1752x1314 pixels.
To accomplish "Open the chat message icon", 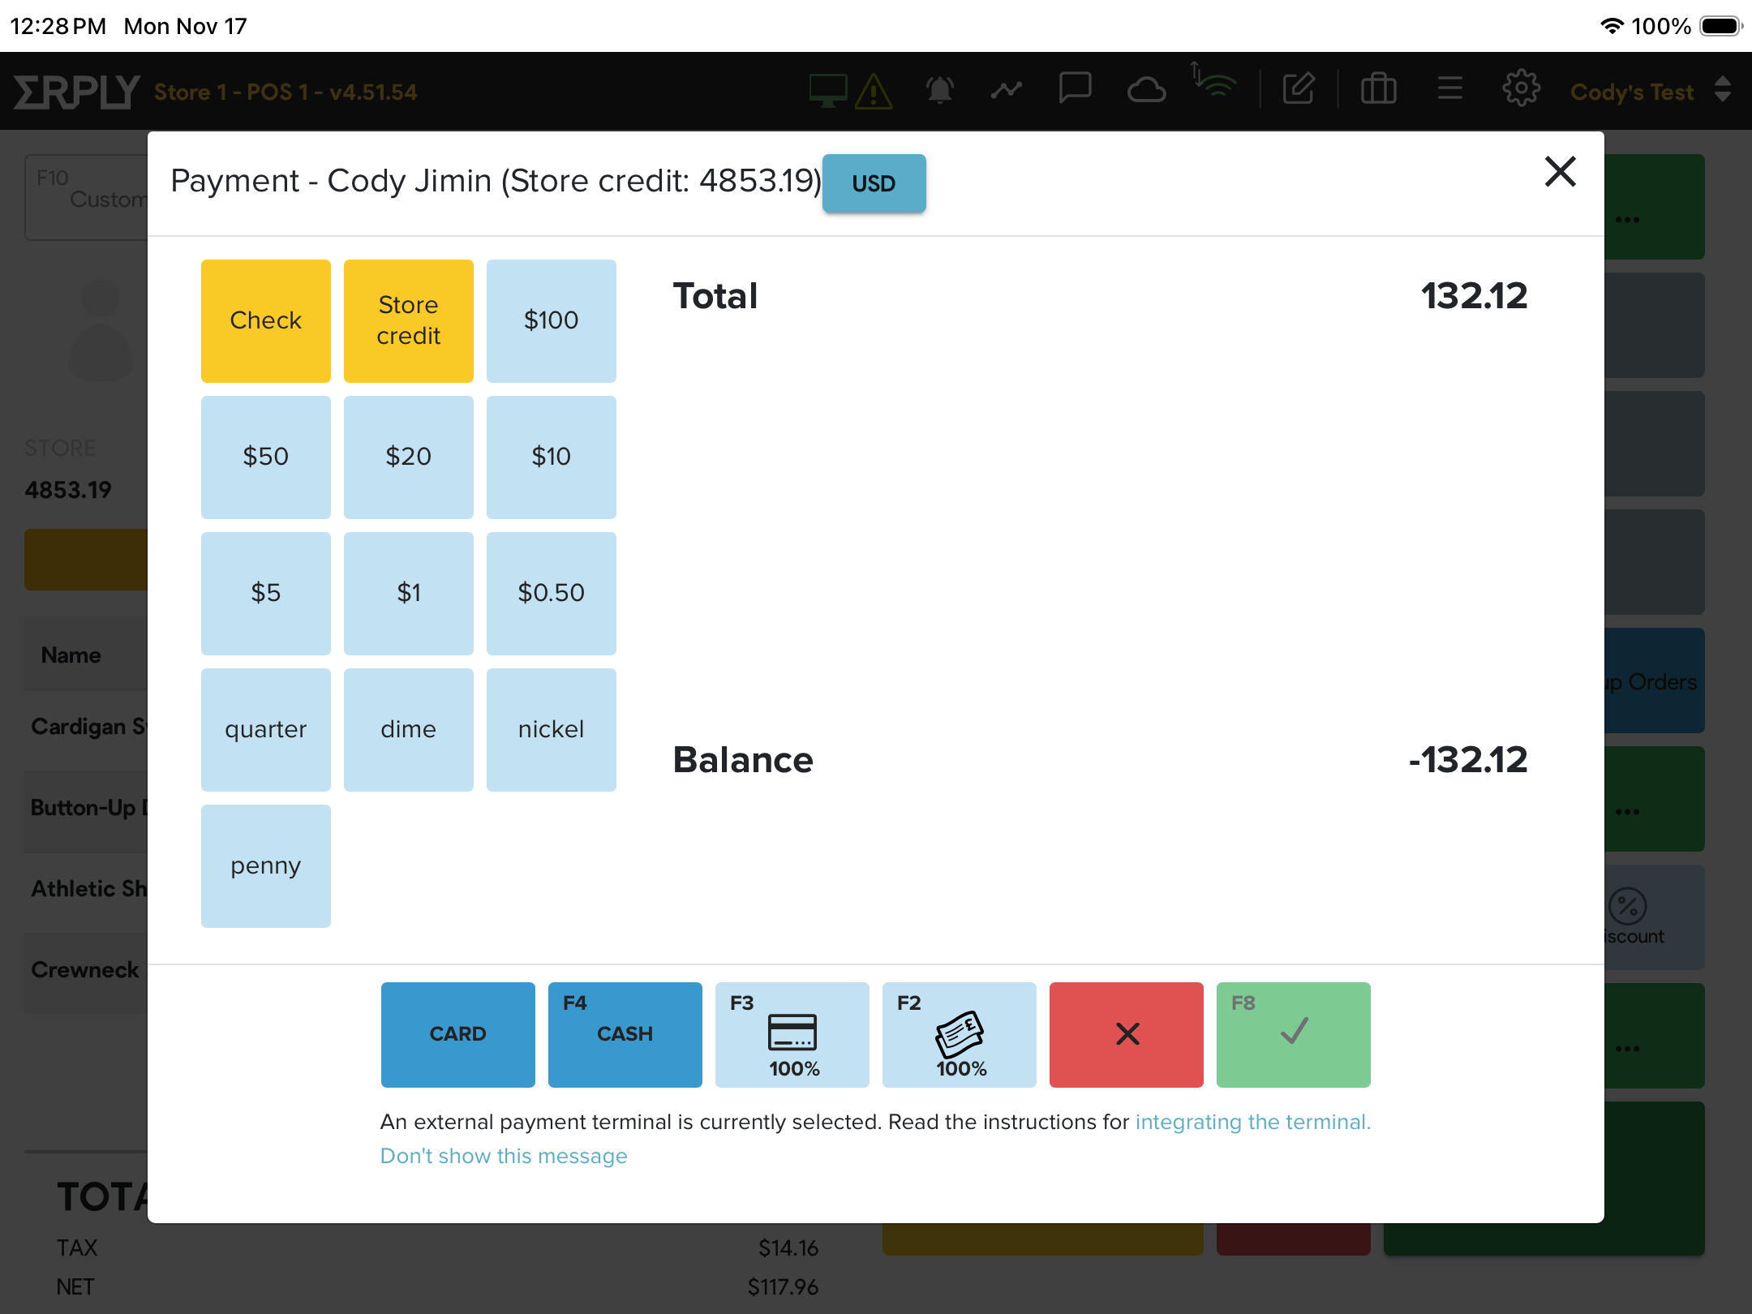I will [1075, 88].
